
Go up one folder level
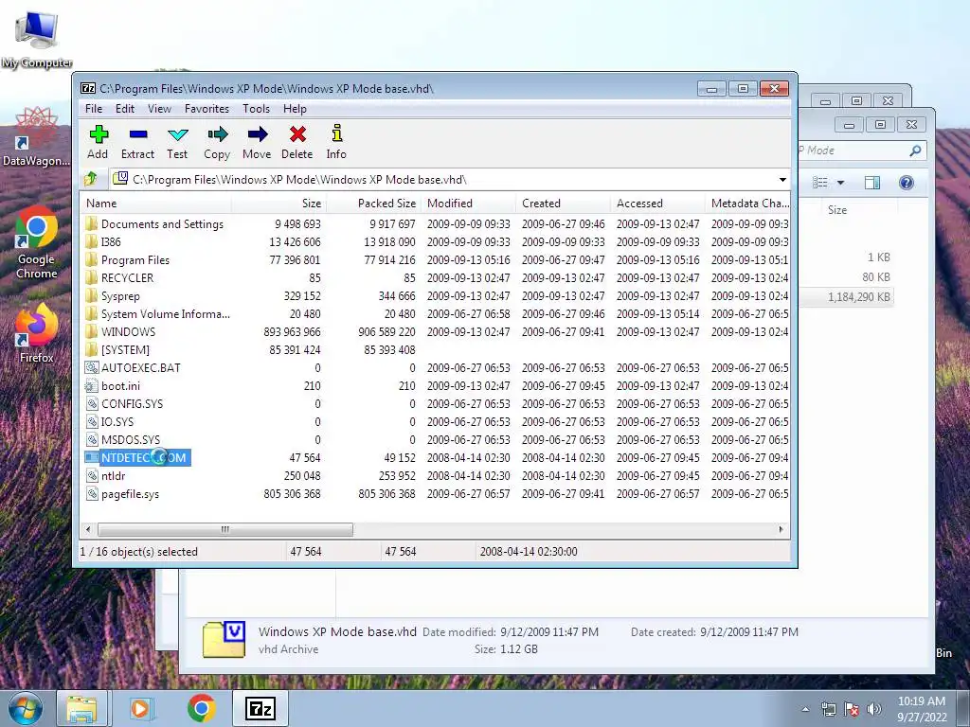click(91, 179)
